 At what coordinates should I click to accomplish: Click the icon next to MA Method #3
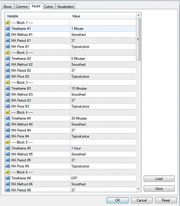(x=8, y=95)
